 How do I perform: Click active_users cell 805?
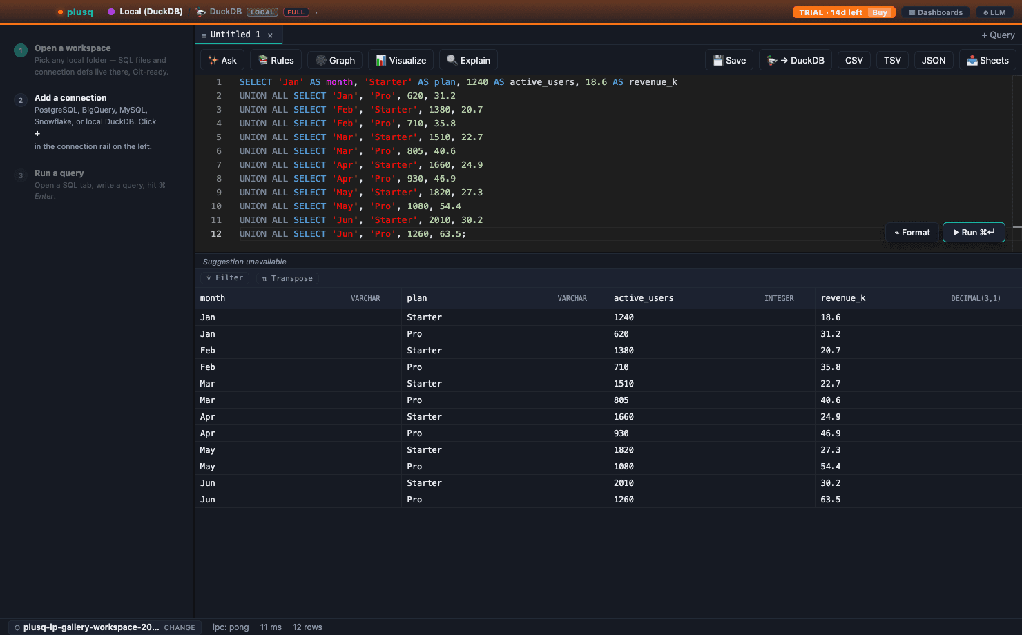(711, 400)
